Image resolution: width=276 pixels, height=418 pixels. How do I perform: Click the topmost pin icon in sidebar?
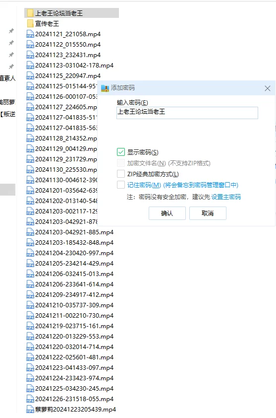[11, 31]
